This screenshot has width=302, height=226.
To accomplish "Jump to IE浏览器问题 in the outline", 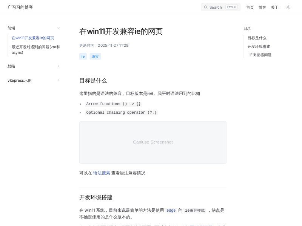I will pos(260,55).
